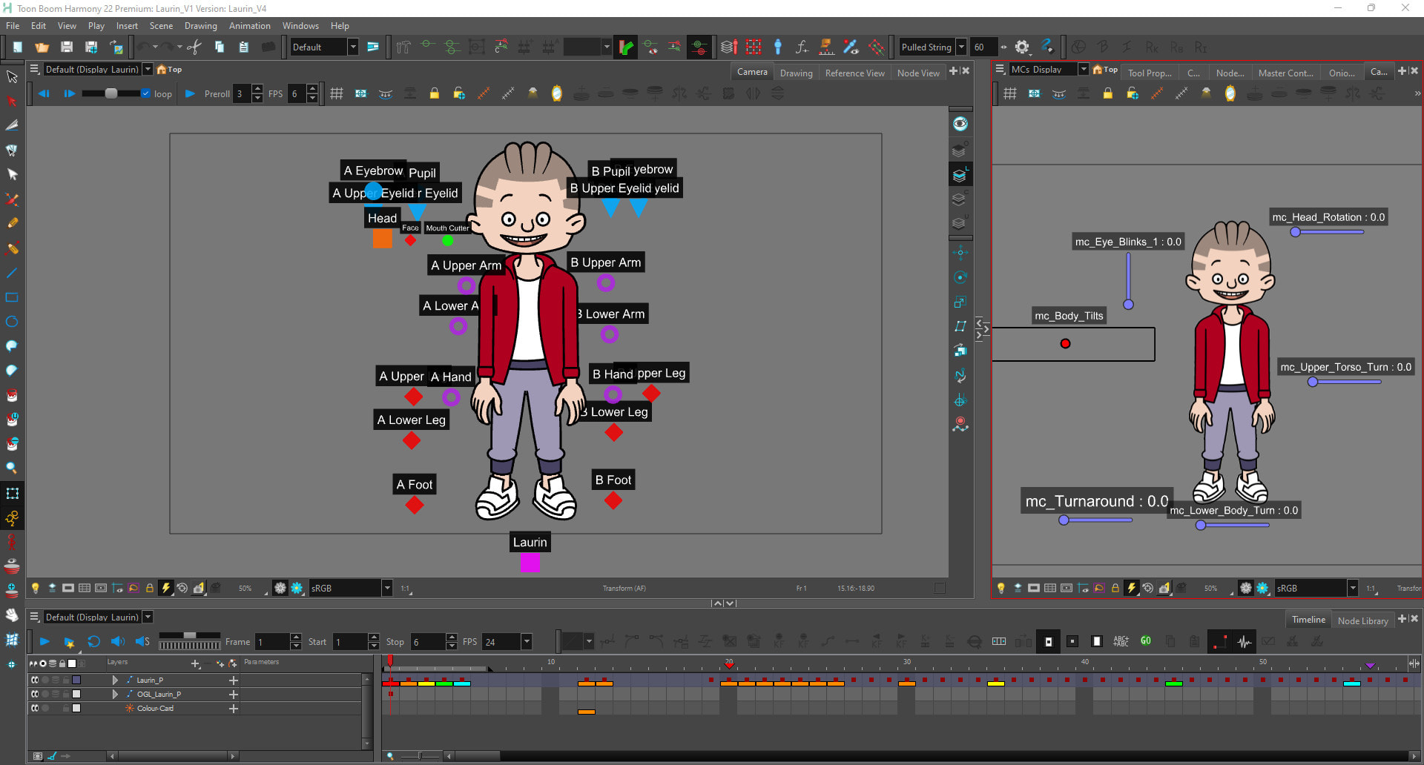
Task: Toggle the grid icon in Camera view toolbar
Action: [337, 93]
